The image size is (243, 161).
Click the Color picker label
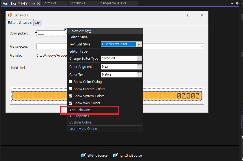tap(19, 33)
